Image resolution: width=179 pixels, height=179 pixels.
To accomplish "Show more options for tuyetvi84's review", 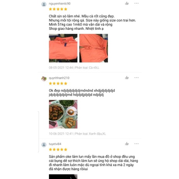I will click(x=137, y=144).
